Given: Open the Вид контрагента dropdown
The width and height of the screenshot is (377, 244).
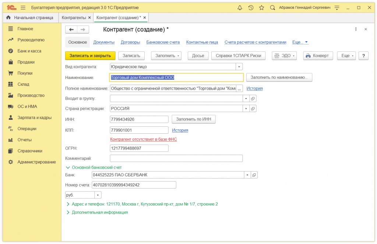Looking at the screenshot, I should (239, 67).
